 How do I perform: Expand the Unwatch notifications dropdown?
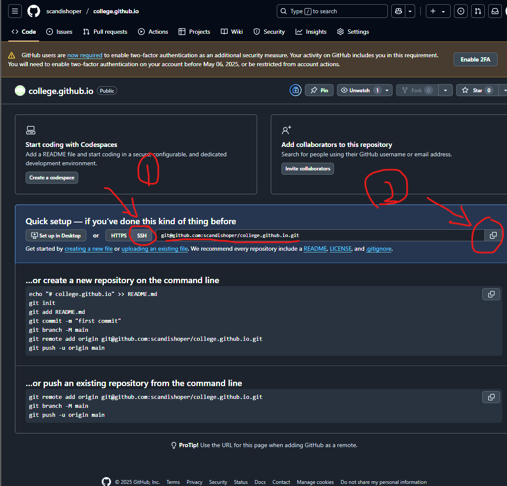click(x=387, y=90)
